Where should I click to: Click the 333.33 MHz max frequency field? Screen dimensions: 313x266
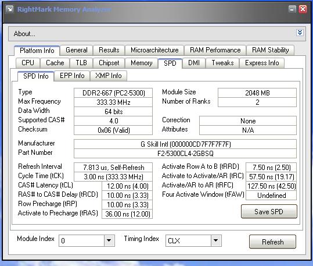[x=113, y=102]
